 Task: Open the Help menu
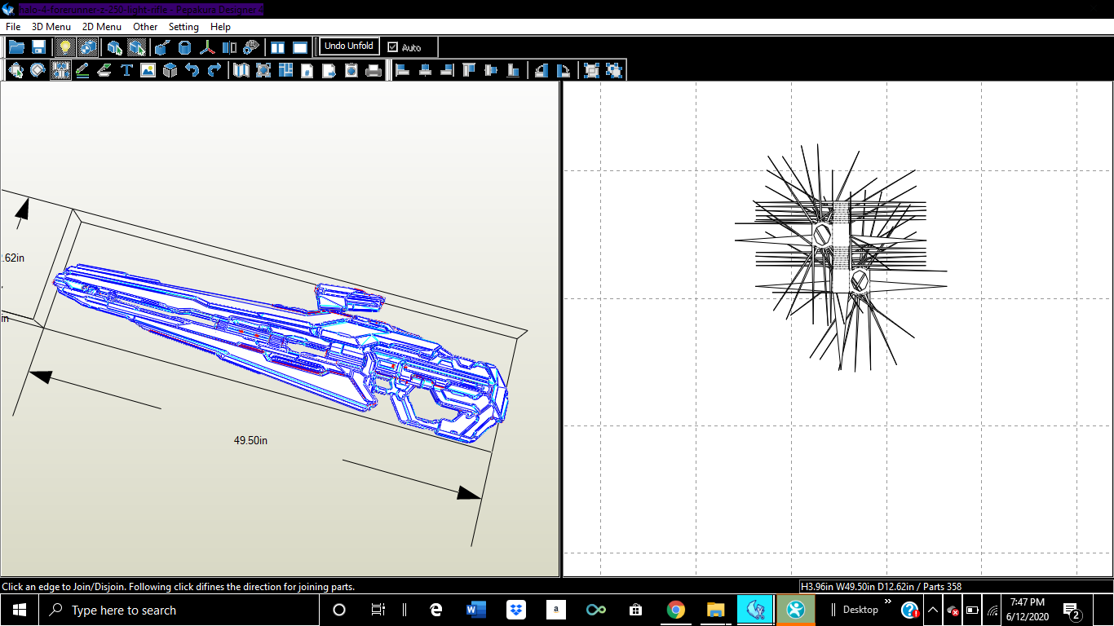coord(220,27)
